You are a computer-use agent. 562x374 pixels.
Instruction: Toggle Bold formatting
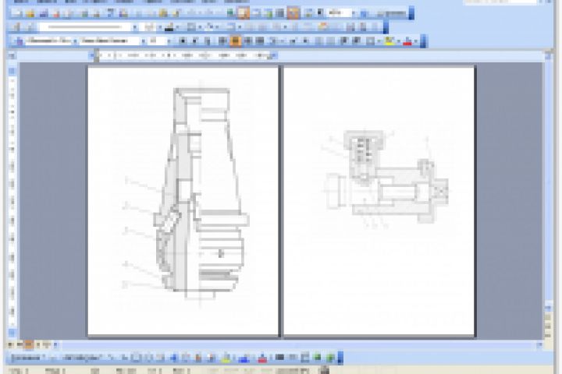[183, 41]
